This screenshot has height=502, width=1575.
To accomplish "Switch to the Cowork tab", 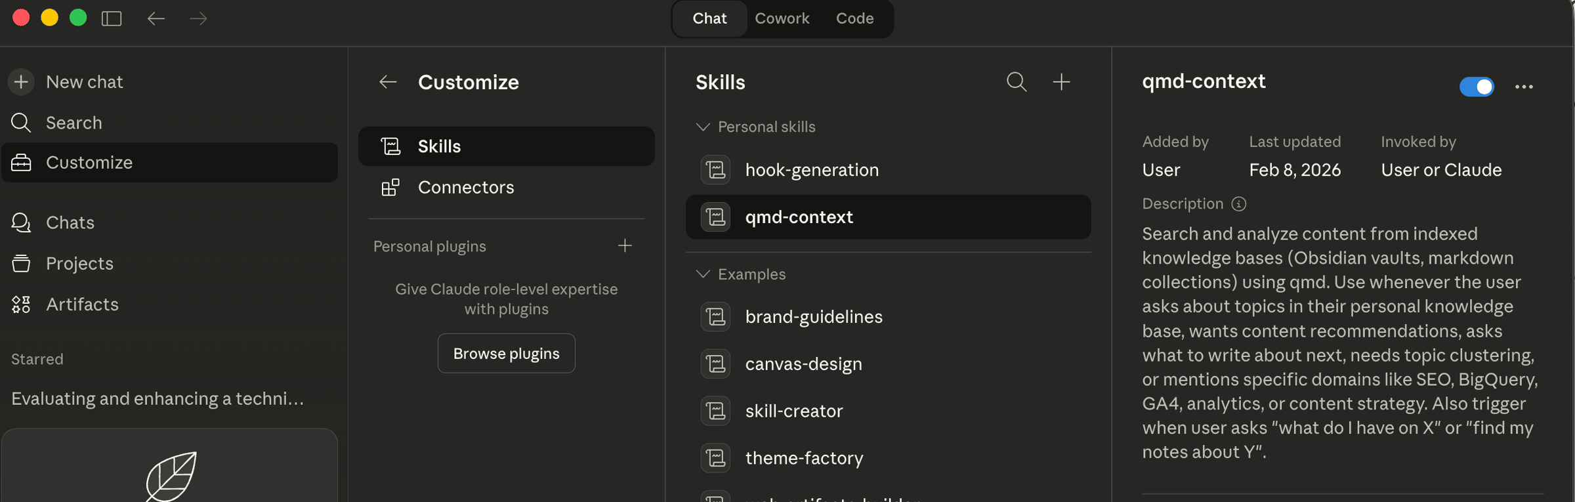I will coord(782,18).
